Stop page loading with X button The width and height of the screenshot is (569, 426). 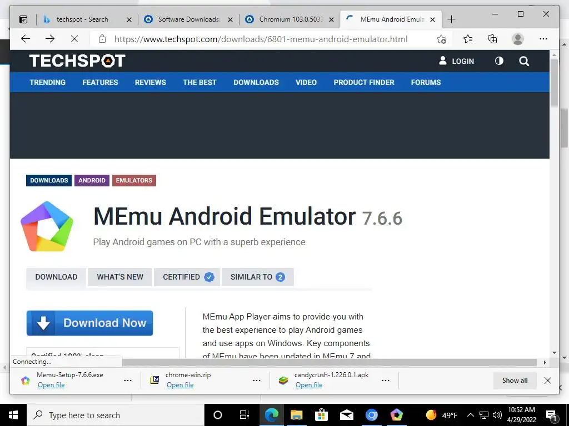pyautogui.click(x=74, y=39)
